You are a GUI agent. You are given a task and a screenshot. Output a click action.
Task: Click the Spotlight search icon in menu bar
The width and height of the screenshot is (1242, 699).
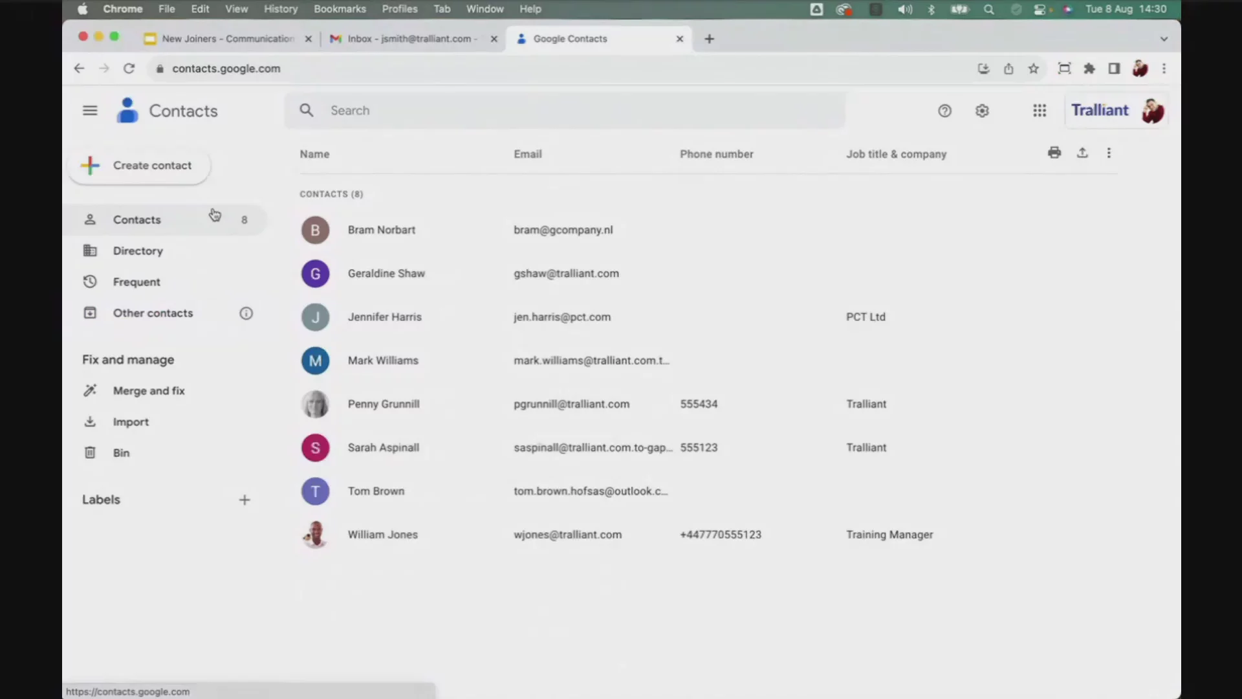[x=988, y=9]
